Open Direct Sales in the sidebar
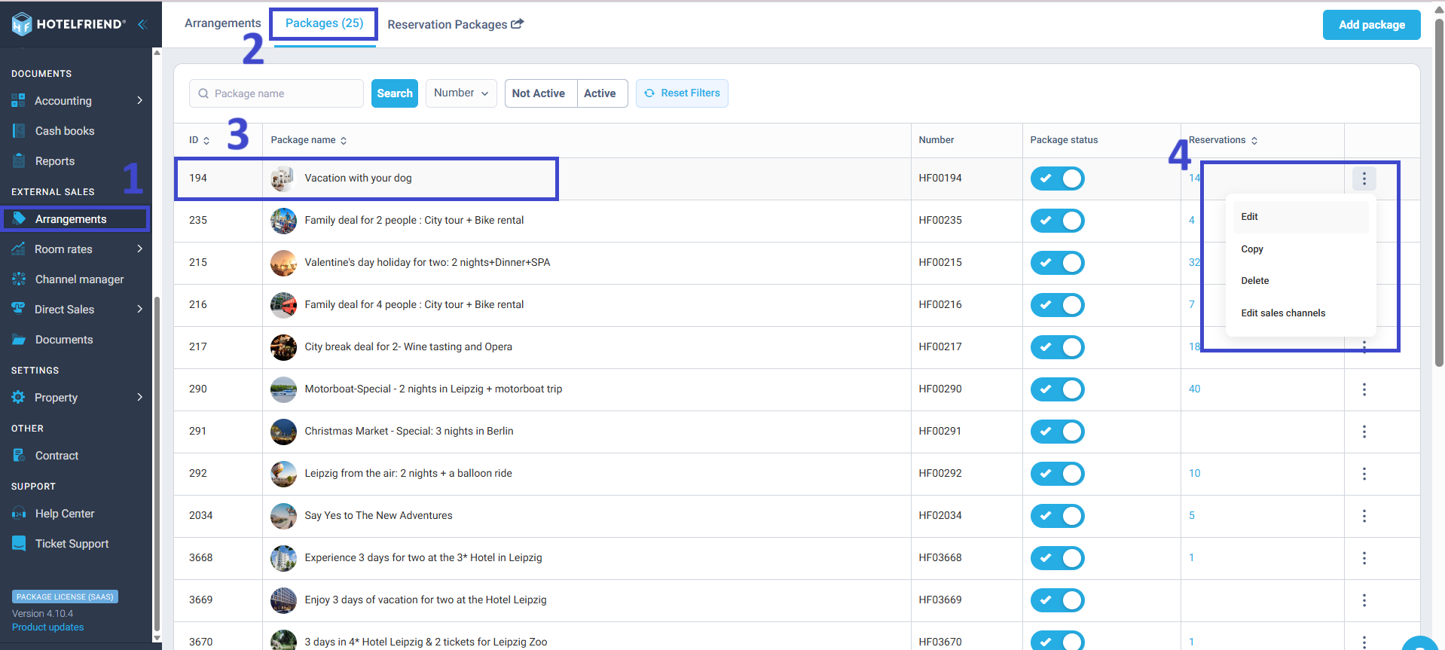Screen dimensions: 1445x650 (64, 310)
